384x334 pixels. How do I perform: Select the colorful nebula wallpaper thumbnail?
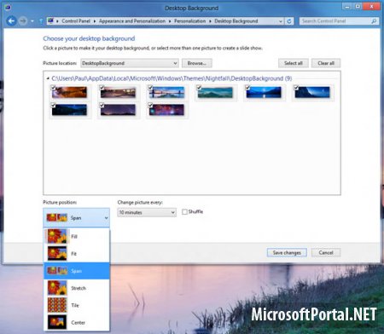tap(167, 110)
